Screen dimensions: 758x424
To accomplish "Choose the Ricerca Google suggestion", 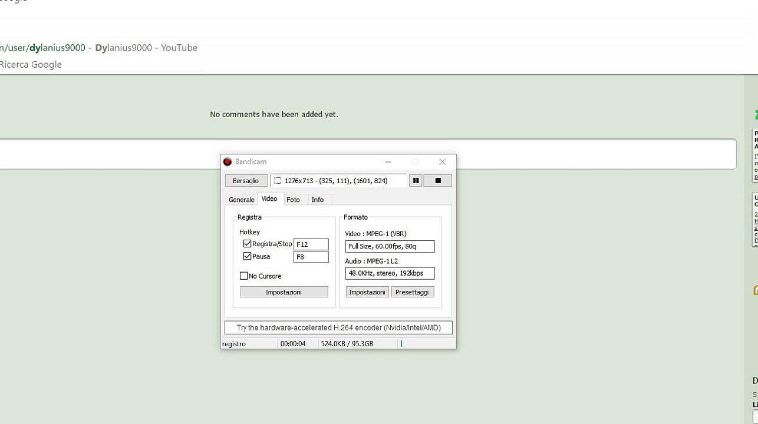I will pyautogui.click(x=31, y=65).
